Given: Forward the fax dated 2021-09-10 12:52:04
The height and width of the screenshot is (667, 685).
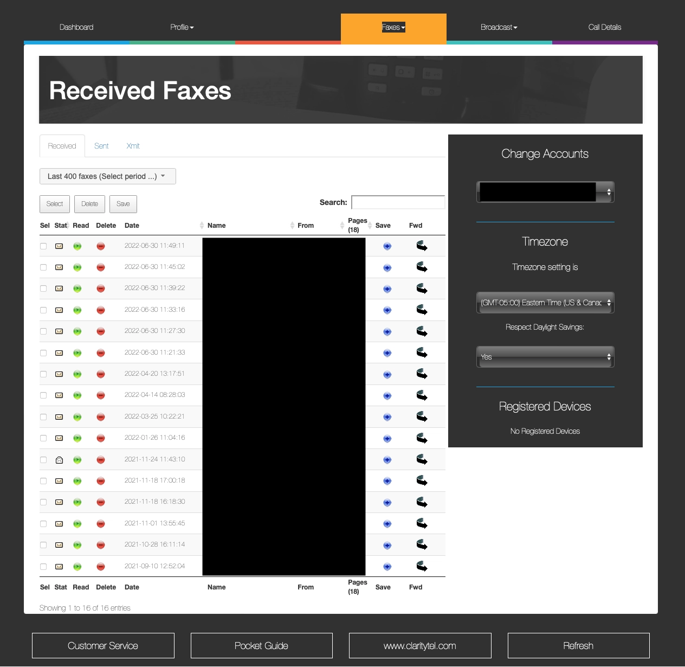Looking at the screenshot, I should (x=422, y=566).
